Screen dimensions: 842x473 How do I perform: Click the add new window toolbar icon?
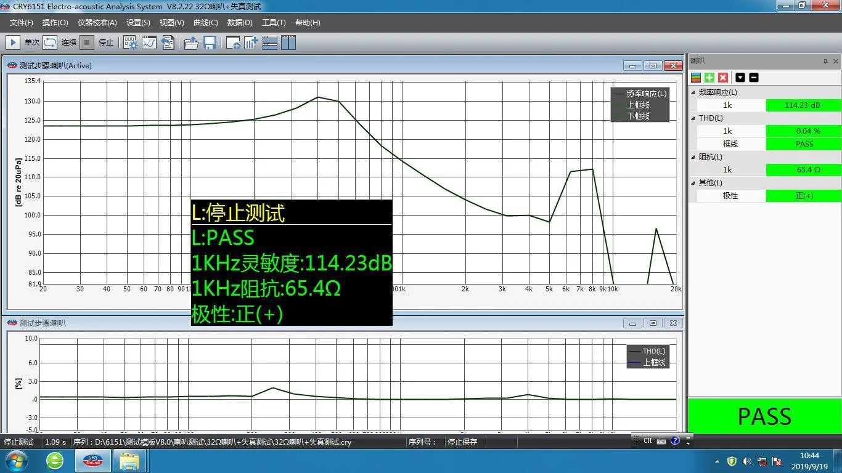click(x=233, y=42)
